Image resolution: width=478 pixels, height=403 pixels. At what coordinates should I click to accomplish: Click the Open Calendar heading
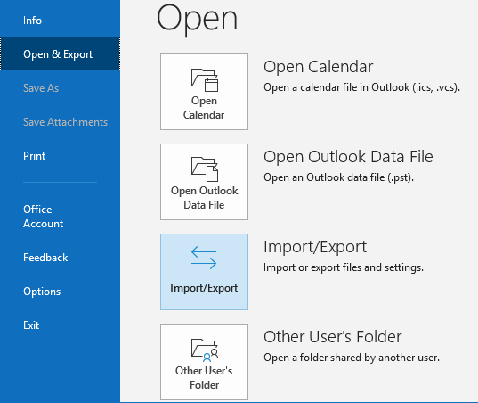pyautogui.click(x=319, y=67)
